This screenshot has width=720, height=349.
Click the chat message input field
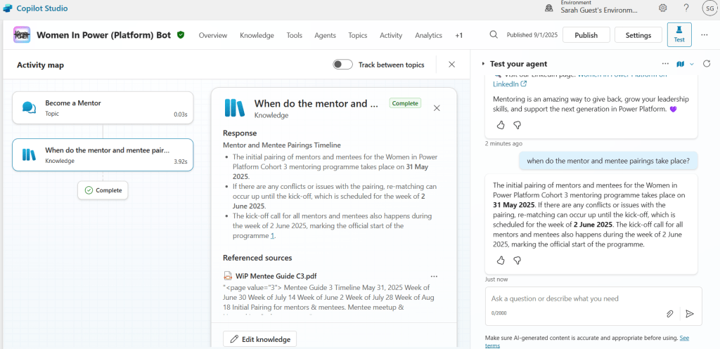tap(573, 298)
